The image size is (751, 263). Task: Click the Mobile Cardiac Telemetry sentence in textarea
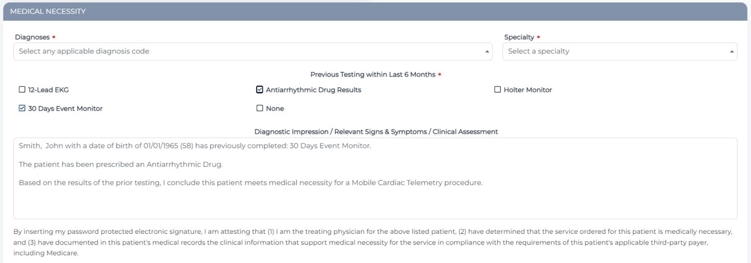coord(250,183)
